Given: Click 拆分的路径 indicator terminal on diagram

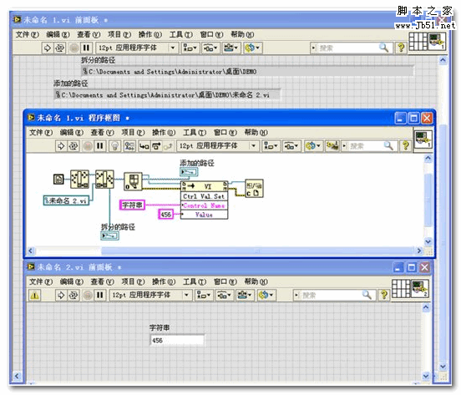Looking at the screenshot, I should (x=109, y=235).
